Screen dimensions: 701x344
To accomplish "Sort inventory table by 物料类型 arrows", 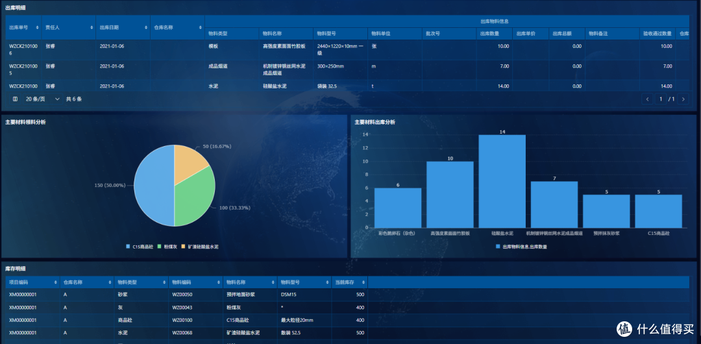I will pyautogui.click(x=164, y=282).
